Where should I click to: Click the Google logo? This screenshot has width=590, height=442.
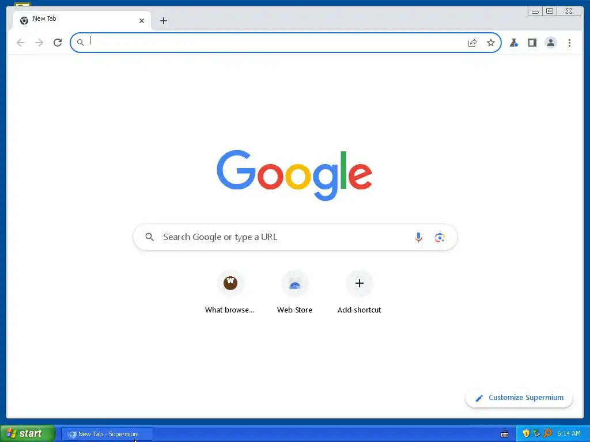[x=294, y=175]
